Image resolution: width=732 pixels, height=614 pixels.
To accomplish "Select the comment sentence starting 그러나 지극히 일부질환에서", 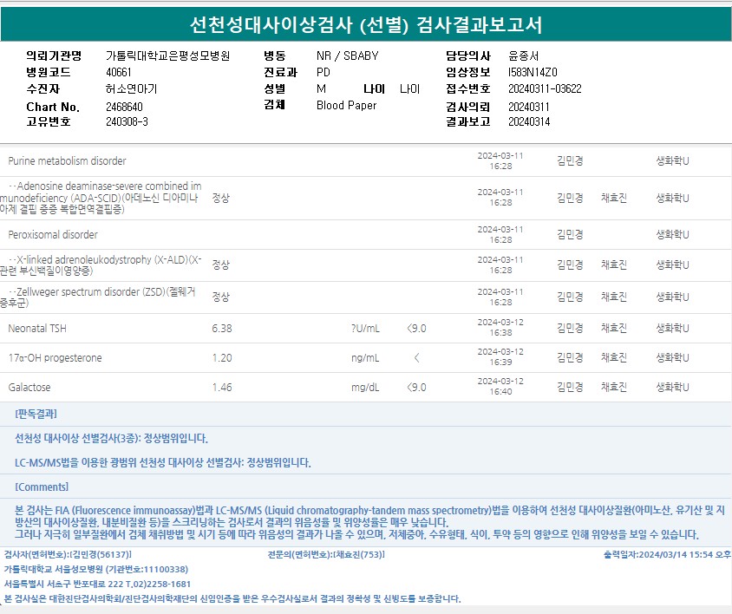I will 356,534.
